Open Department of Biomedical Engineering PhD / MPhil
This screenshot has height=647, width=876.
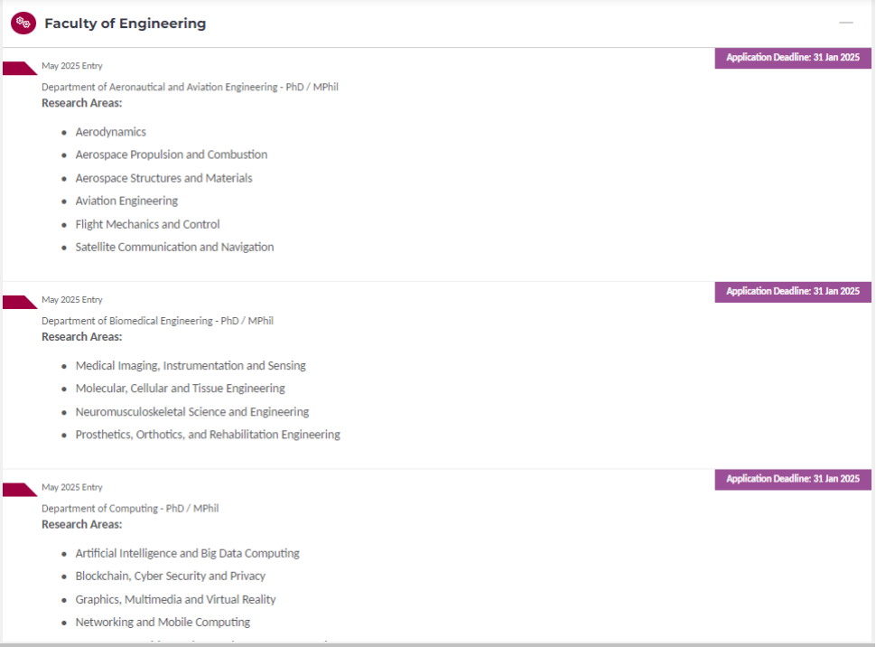157,321
